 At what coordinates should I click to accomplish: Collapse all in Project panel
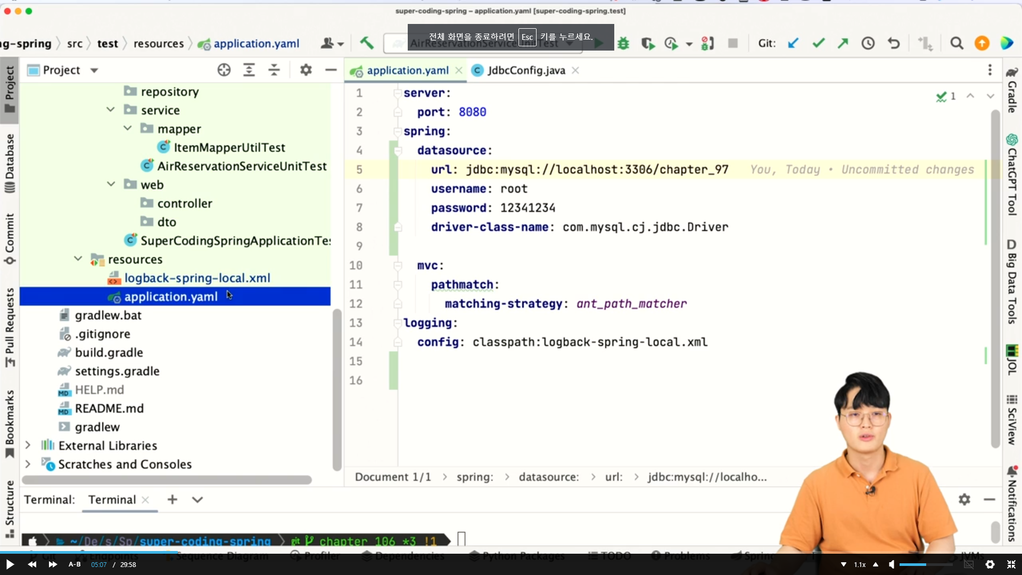tap(274, 70)
